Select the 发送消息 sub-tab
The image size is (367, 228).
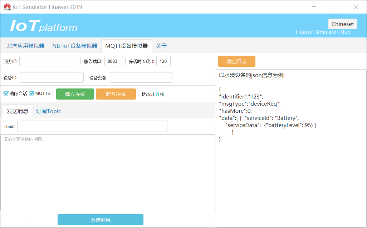pos(18,111)
